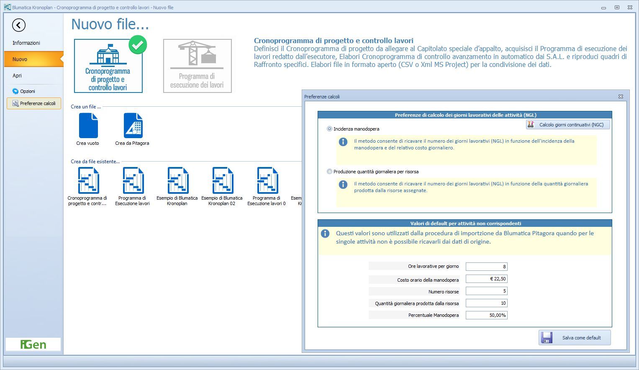Open the Apri menu item
The image size is (639, 370).
pyautogui.click(x=17, y=76)
